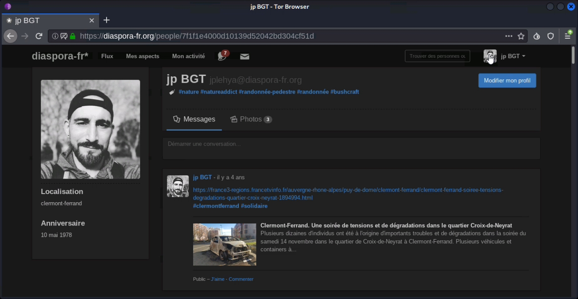
Task: Open the shield security level icon
Action: click(551, 36)
